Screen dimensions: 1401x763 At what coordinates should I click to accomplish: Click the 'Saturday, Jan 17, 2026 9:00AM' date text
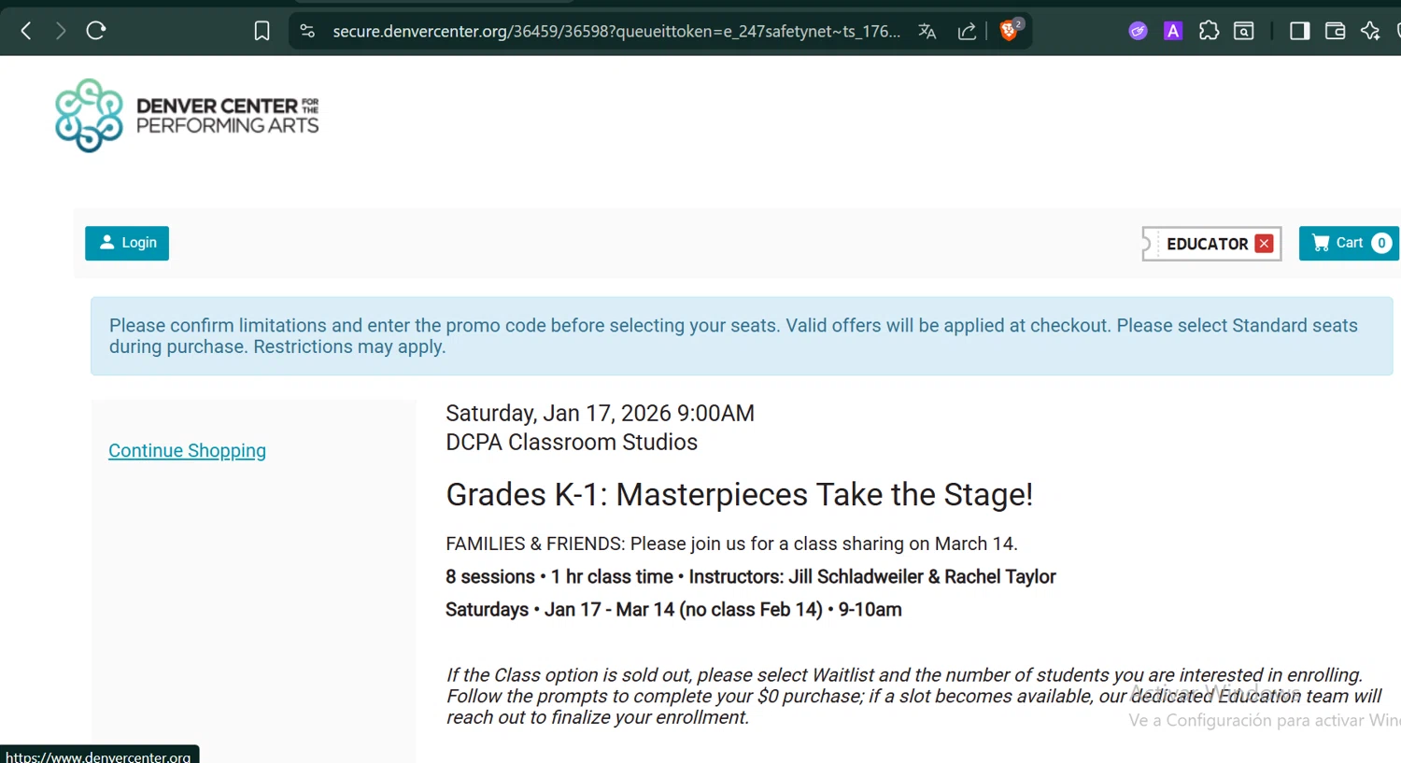click(600, 413)
